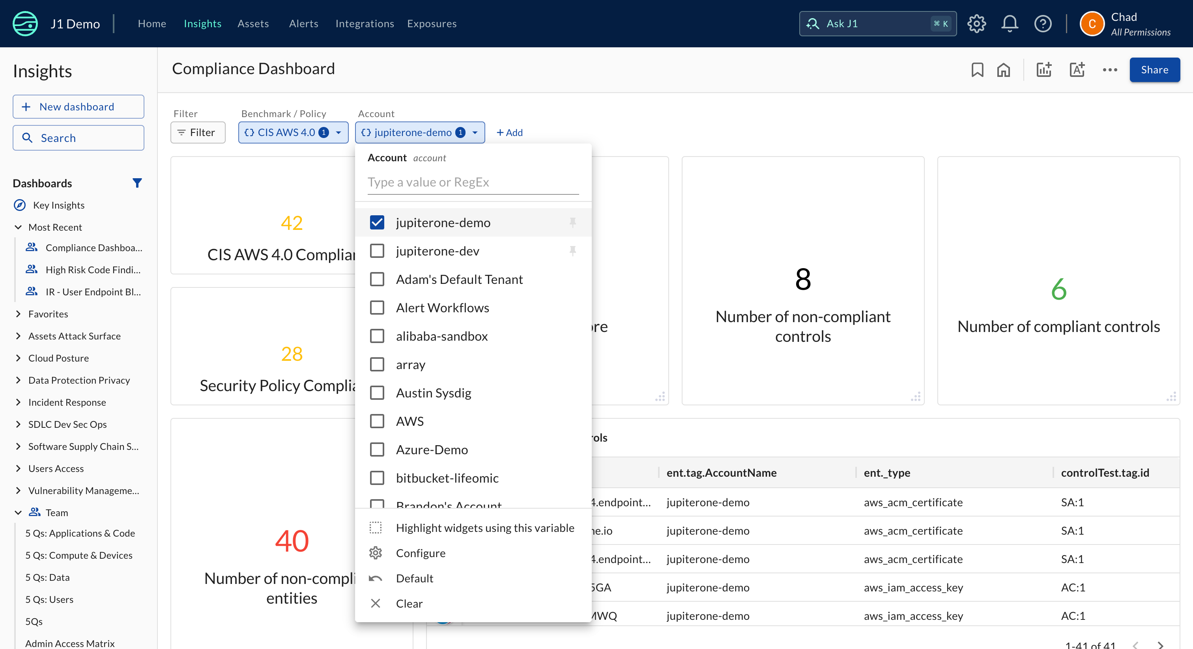Click the Add account filter button

click(509, 132)
